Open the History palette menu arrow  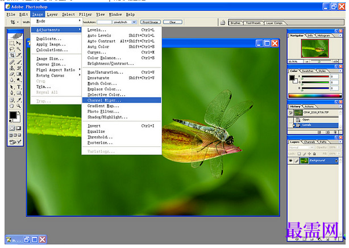tap(340, 106)
